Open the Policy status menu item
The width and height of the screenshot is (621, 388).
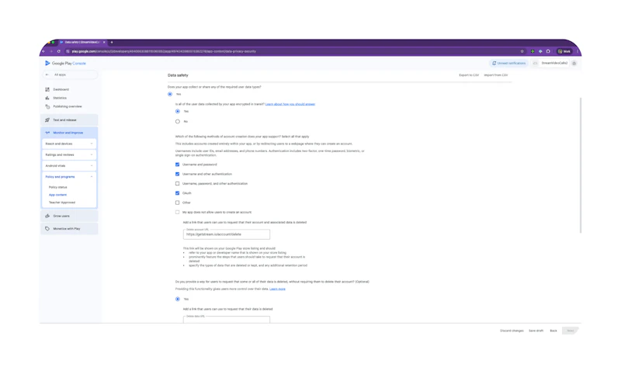[x=57, y=187]
